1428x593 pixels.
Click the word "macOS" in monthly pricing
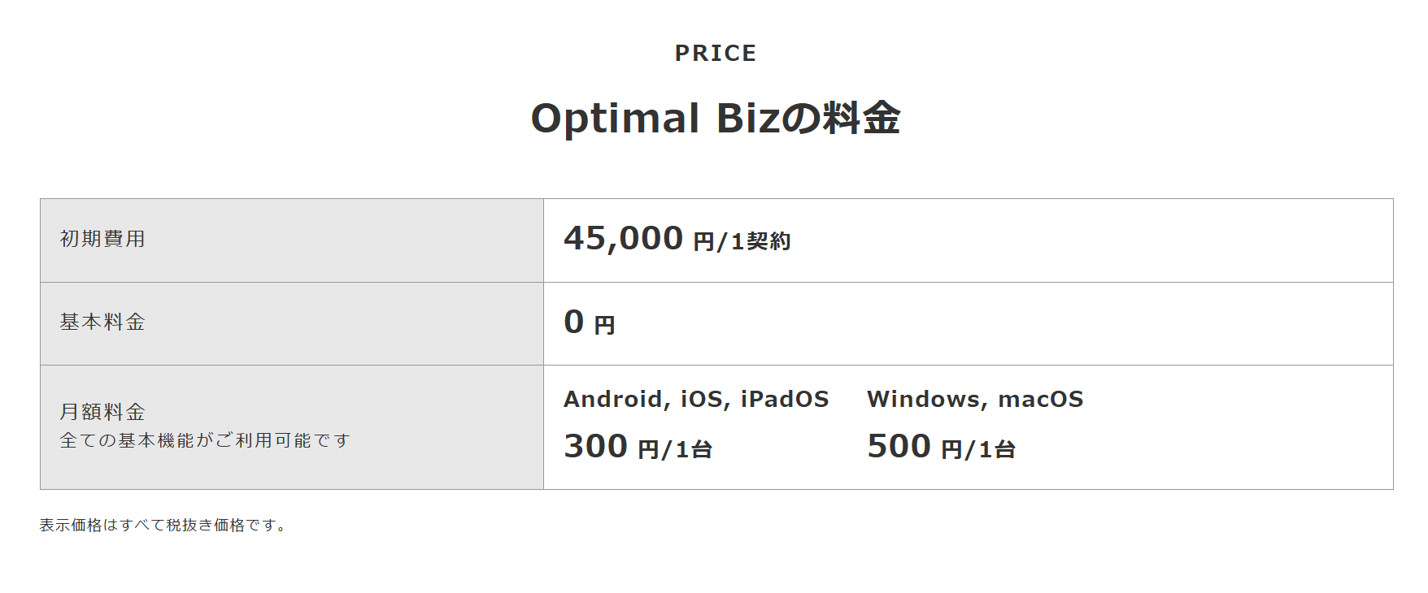pyautogui.click(x=1040, y=400)
